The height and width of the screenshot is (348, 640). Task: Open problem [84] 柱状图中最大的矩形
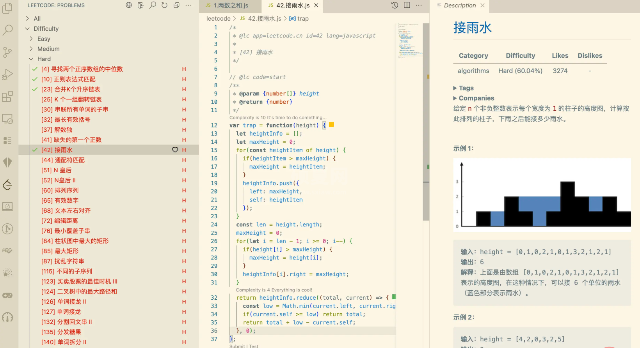pos(75,241)
